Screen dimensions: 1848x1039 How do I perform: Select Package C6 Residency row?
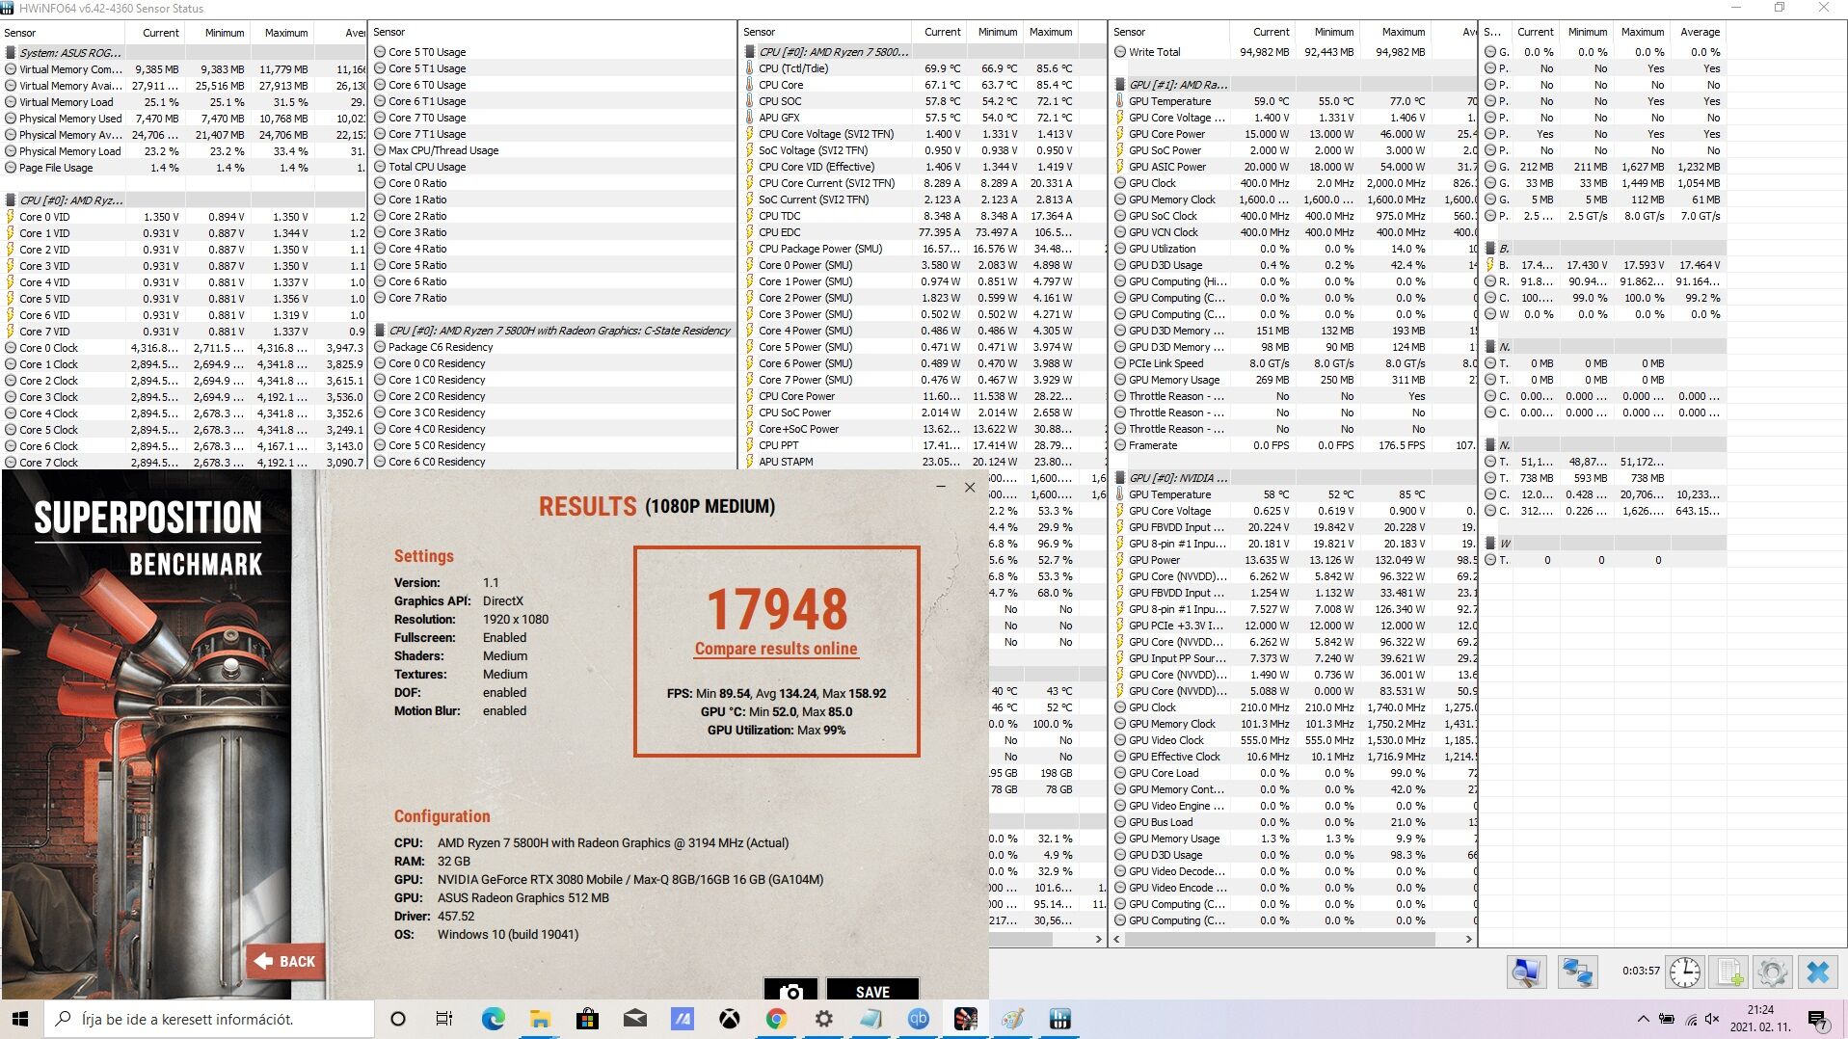(x=553, y=347)
